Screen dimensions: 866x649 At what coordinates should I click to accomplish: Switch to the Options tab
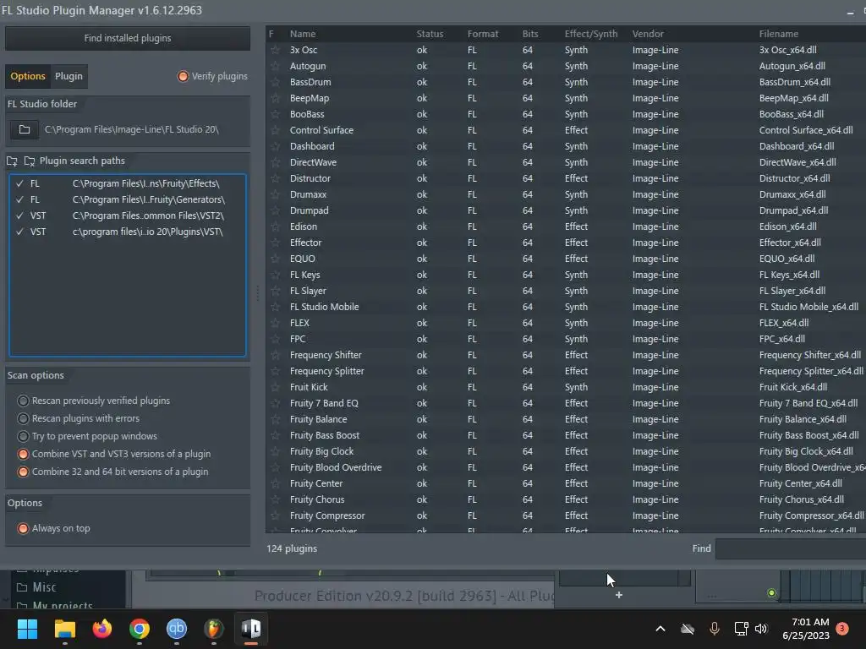[28, 76]
